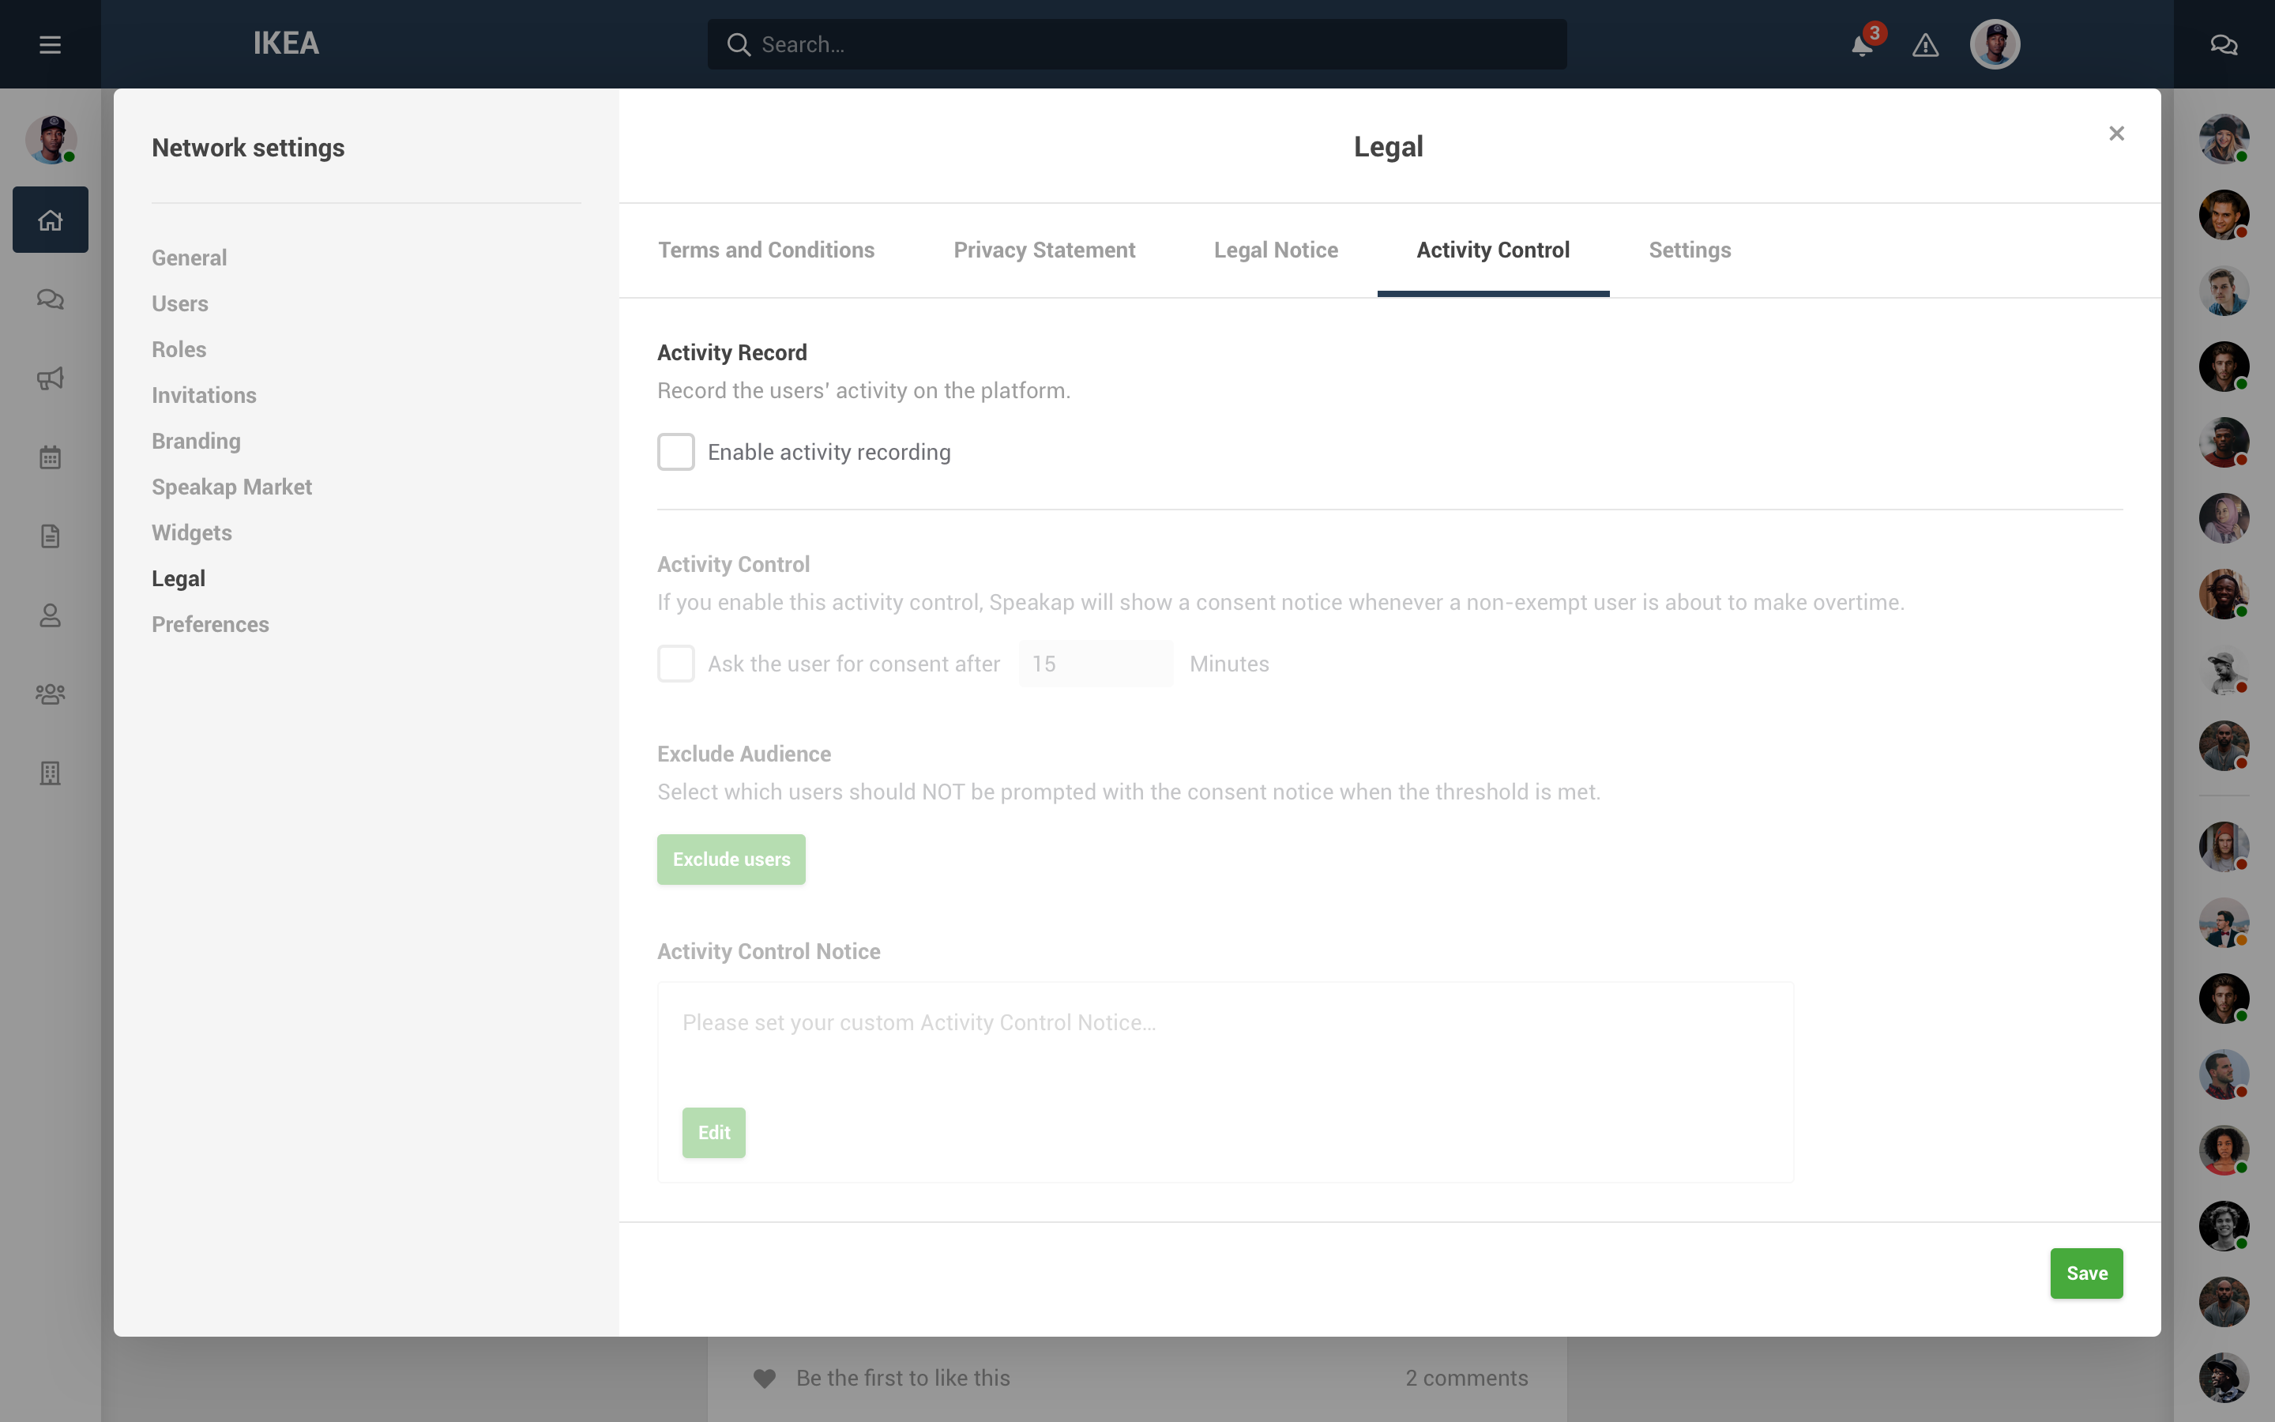
Task: Open the 2 comments link
Action: [x=1467, y=1378]
